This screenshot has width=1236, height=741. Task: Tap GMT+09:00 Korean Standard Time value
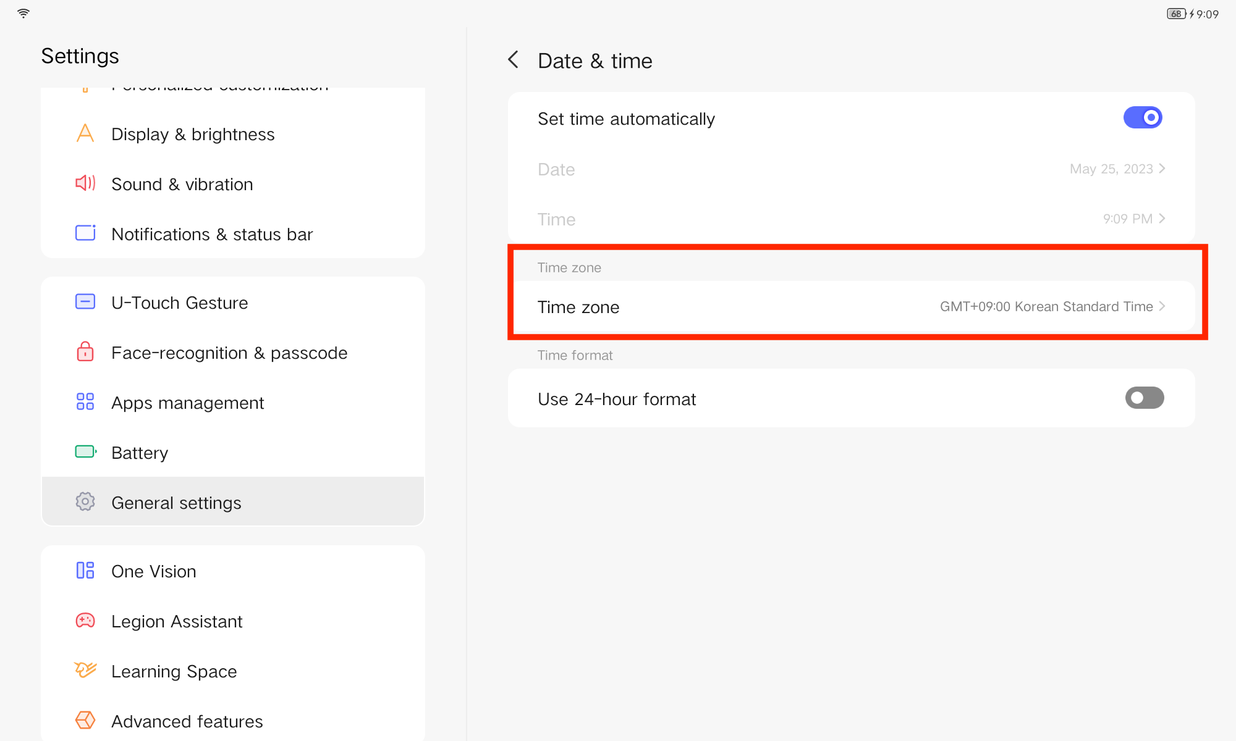[1046, 307]
